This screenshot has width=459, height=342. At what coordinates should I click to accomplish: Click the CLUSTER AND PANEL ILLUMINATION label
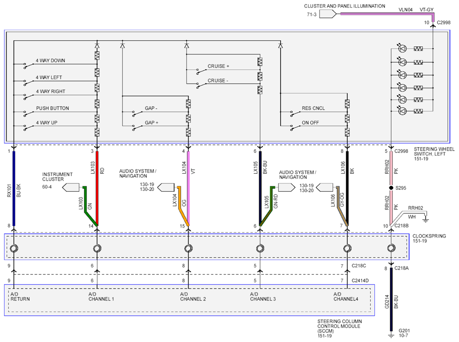[345, 6]
